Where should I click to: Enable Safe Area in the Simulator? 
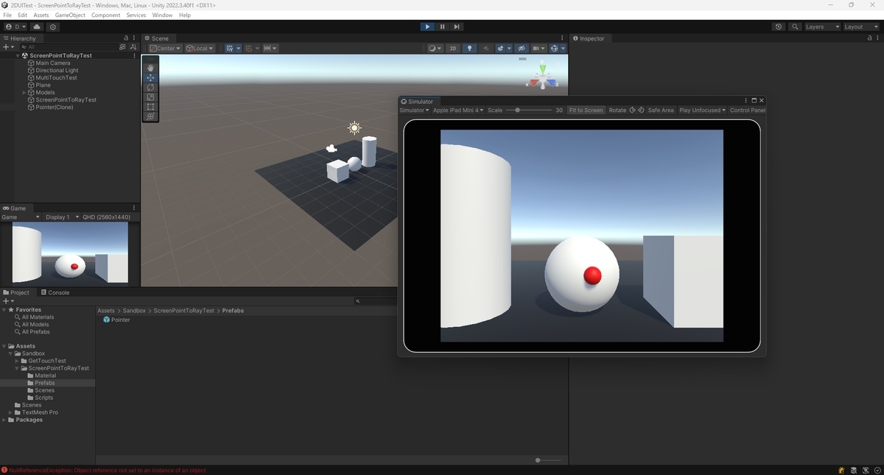click(x=661, y=110)
